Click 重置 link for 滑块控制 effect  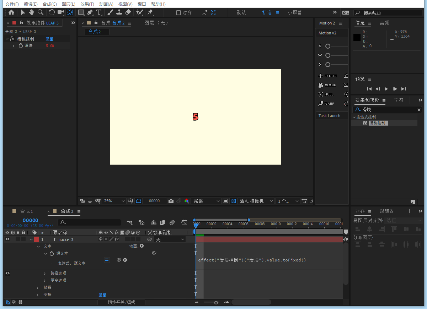49,39
